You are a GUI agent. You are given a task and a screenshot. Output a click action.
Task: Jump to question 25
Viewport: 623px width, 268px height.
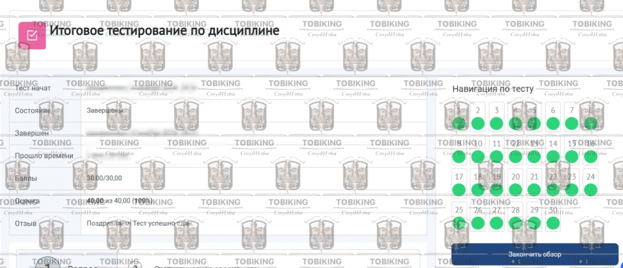(x=459, y=216)
